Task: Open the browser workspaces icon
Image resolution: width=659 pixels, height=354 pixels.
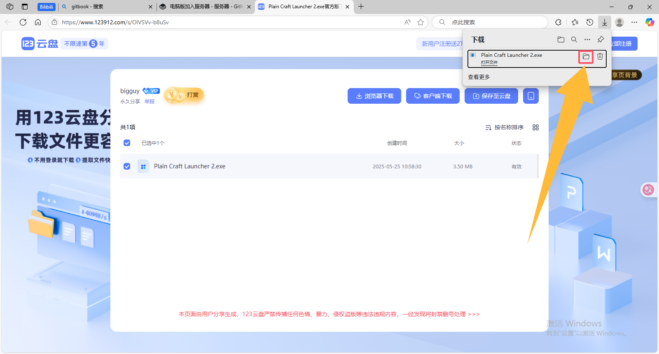Action: point(10,7)
